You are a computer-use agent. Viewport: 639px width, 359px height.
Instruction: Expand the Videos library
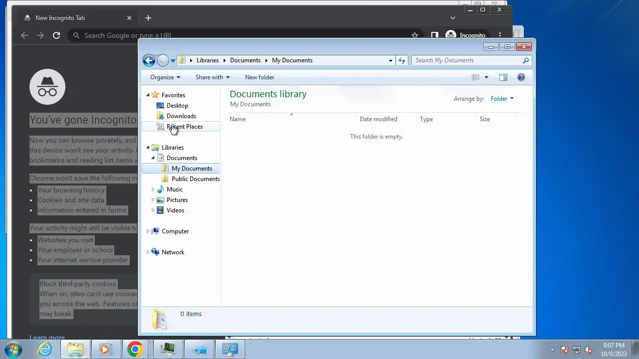[x=153, y=210]
